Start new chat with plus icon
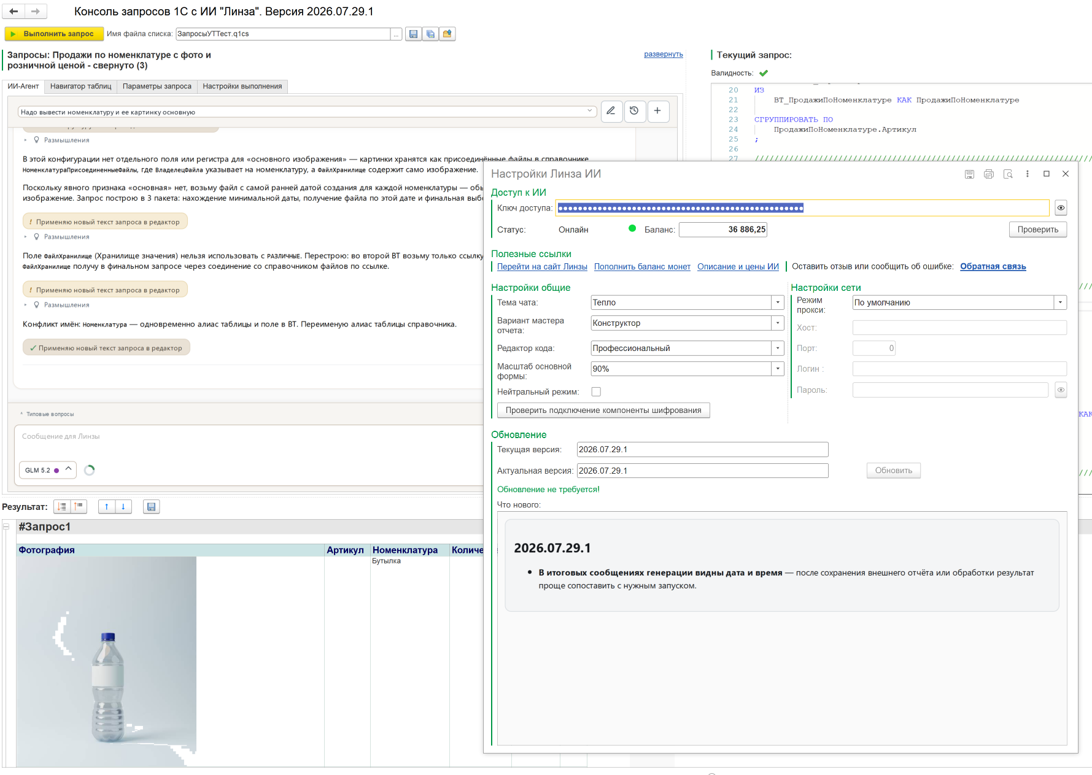 (658, 111)
